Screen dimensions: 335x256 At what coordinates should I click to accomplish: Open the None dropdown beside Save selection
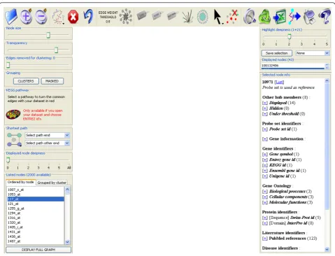pyautogui.click(x=313, y=53)
